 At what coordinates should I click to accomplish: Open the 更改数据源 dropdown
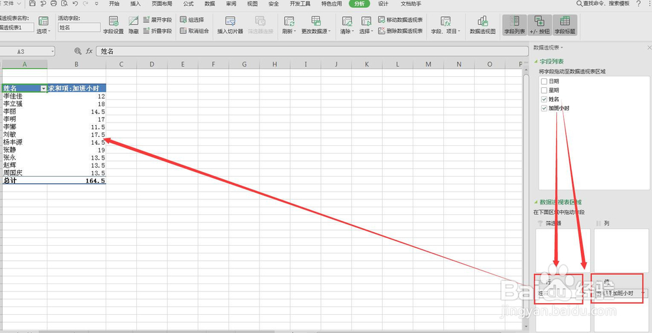[316, 31]
